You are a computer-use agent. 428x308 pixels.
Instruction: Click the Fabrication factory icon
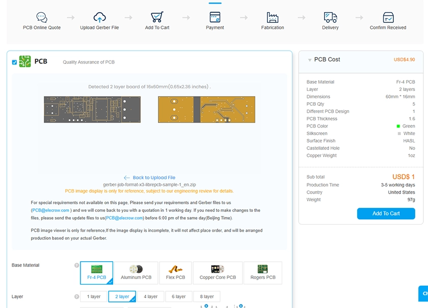click(273, 17)
